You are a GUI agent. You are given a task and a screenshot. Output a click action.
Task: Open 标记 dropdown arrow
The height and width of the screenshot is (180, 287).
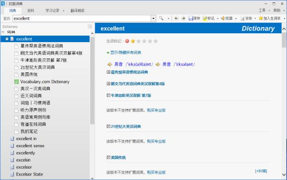pyautogui.click(x=217, y=18)
